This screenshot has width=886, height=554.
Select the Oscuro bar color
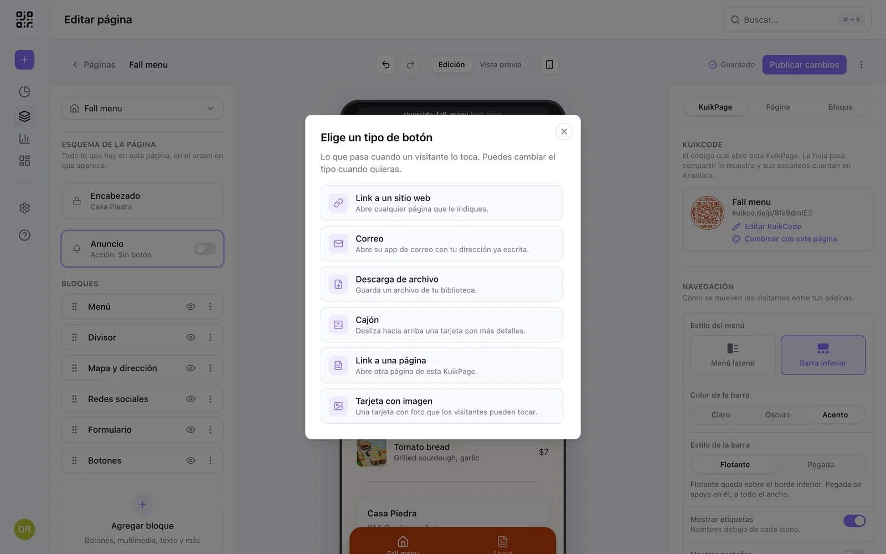click(x=777, y=415)
